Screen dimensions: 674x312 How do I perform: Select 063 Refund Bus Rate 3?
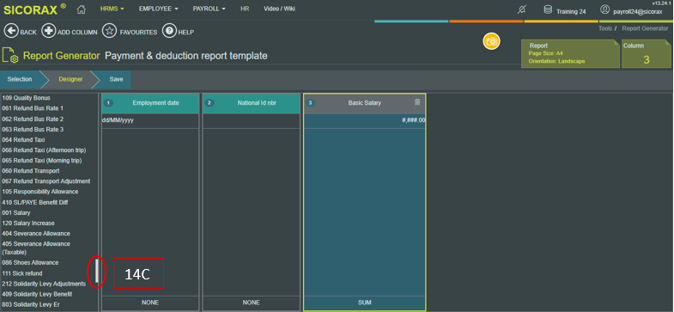tap(33, 130)
